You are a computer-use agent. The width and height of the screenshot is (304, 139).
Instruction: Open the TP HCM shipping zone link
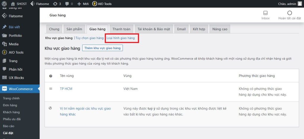click(66, 89)
